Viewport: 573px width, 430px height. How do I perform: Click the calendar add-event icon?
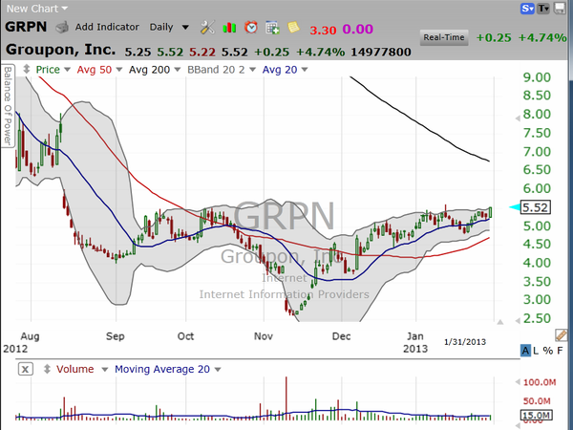tap(272, 28)
